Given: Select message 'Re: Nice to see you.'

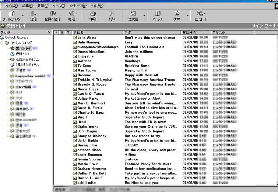Looking at the screenshot, I should pos(142,183).
